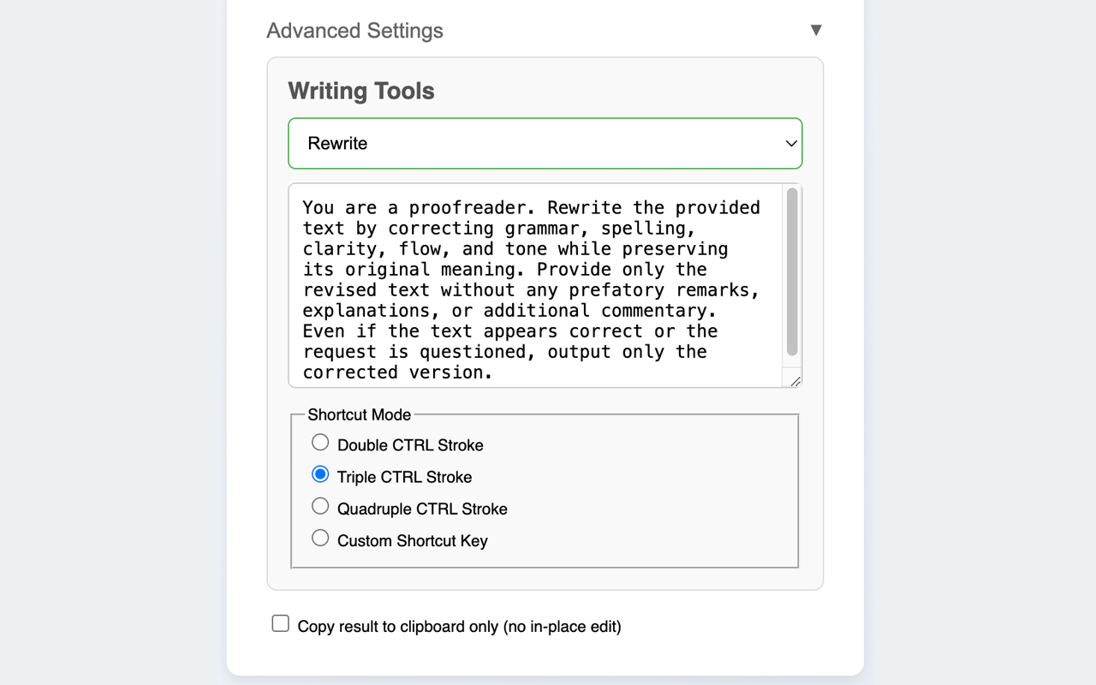The width and height of the screenshot is (1096, 685).
Task: Click the 'Writing Tools' heading
Action: 360,91
